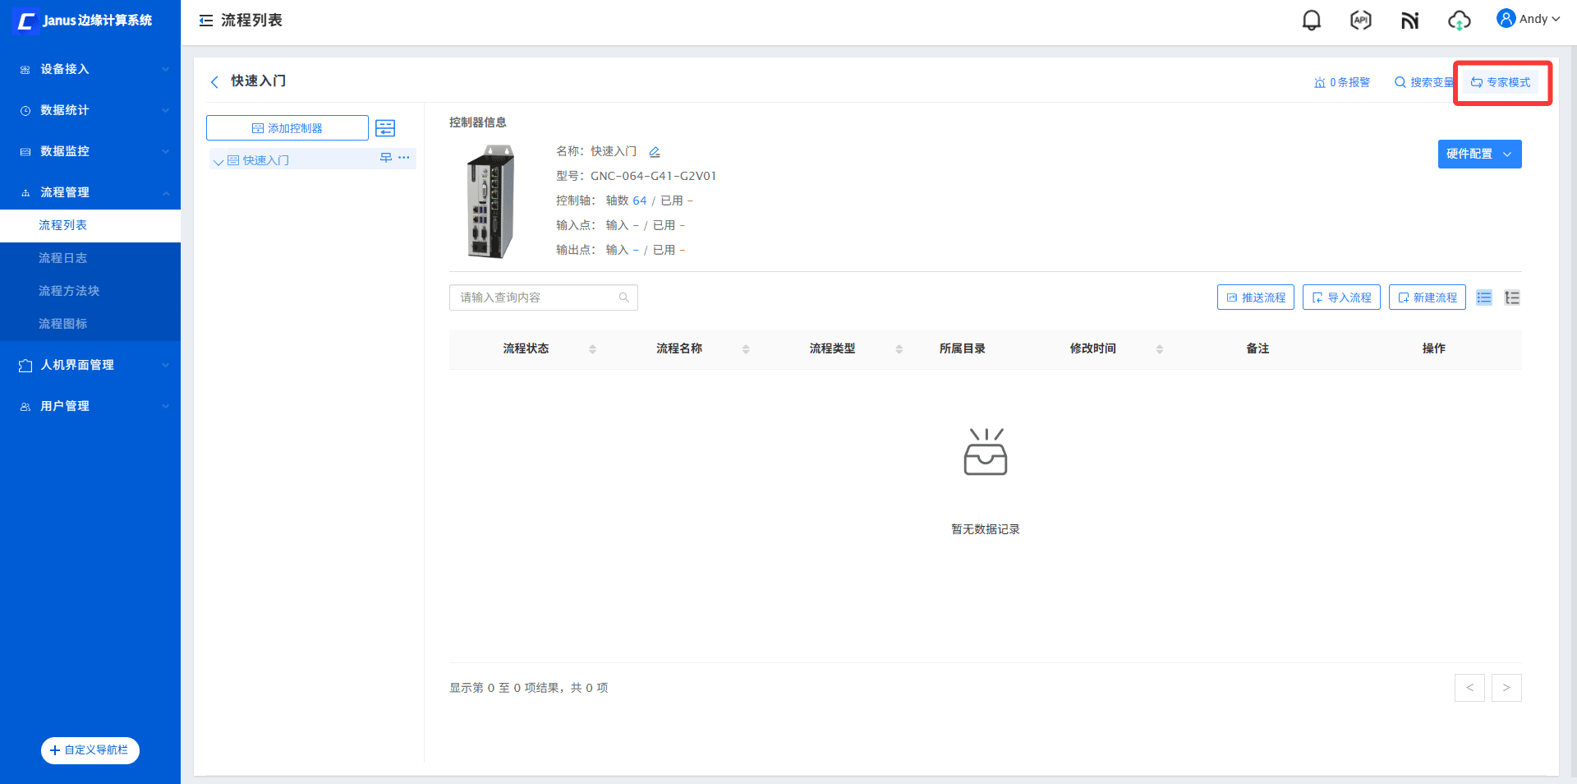
Task: Open the 硬件配置 dropdown
Action: [1479, 154]
